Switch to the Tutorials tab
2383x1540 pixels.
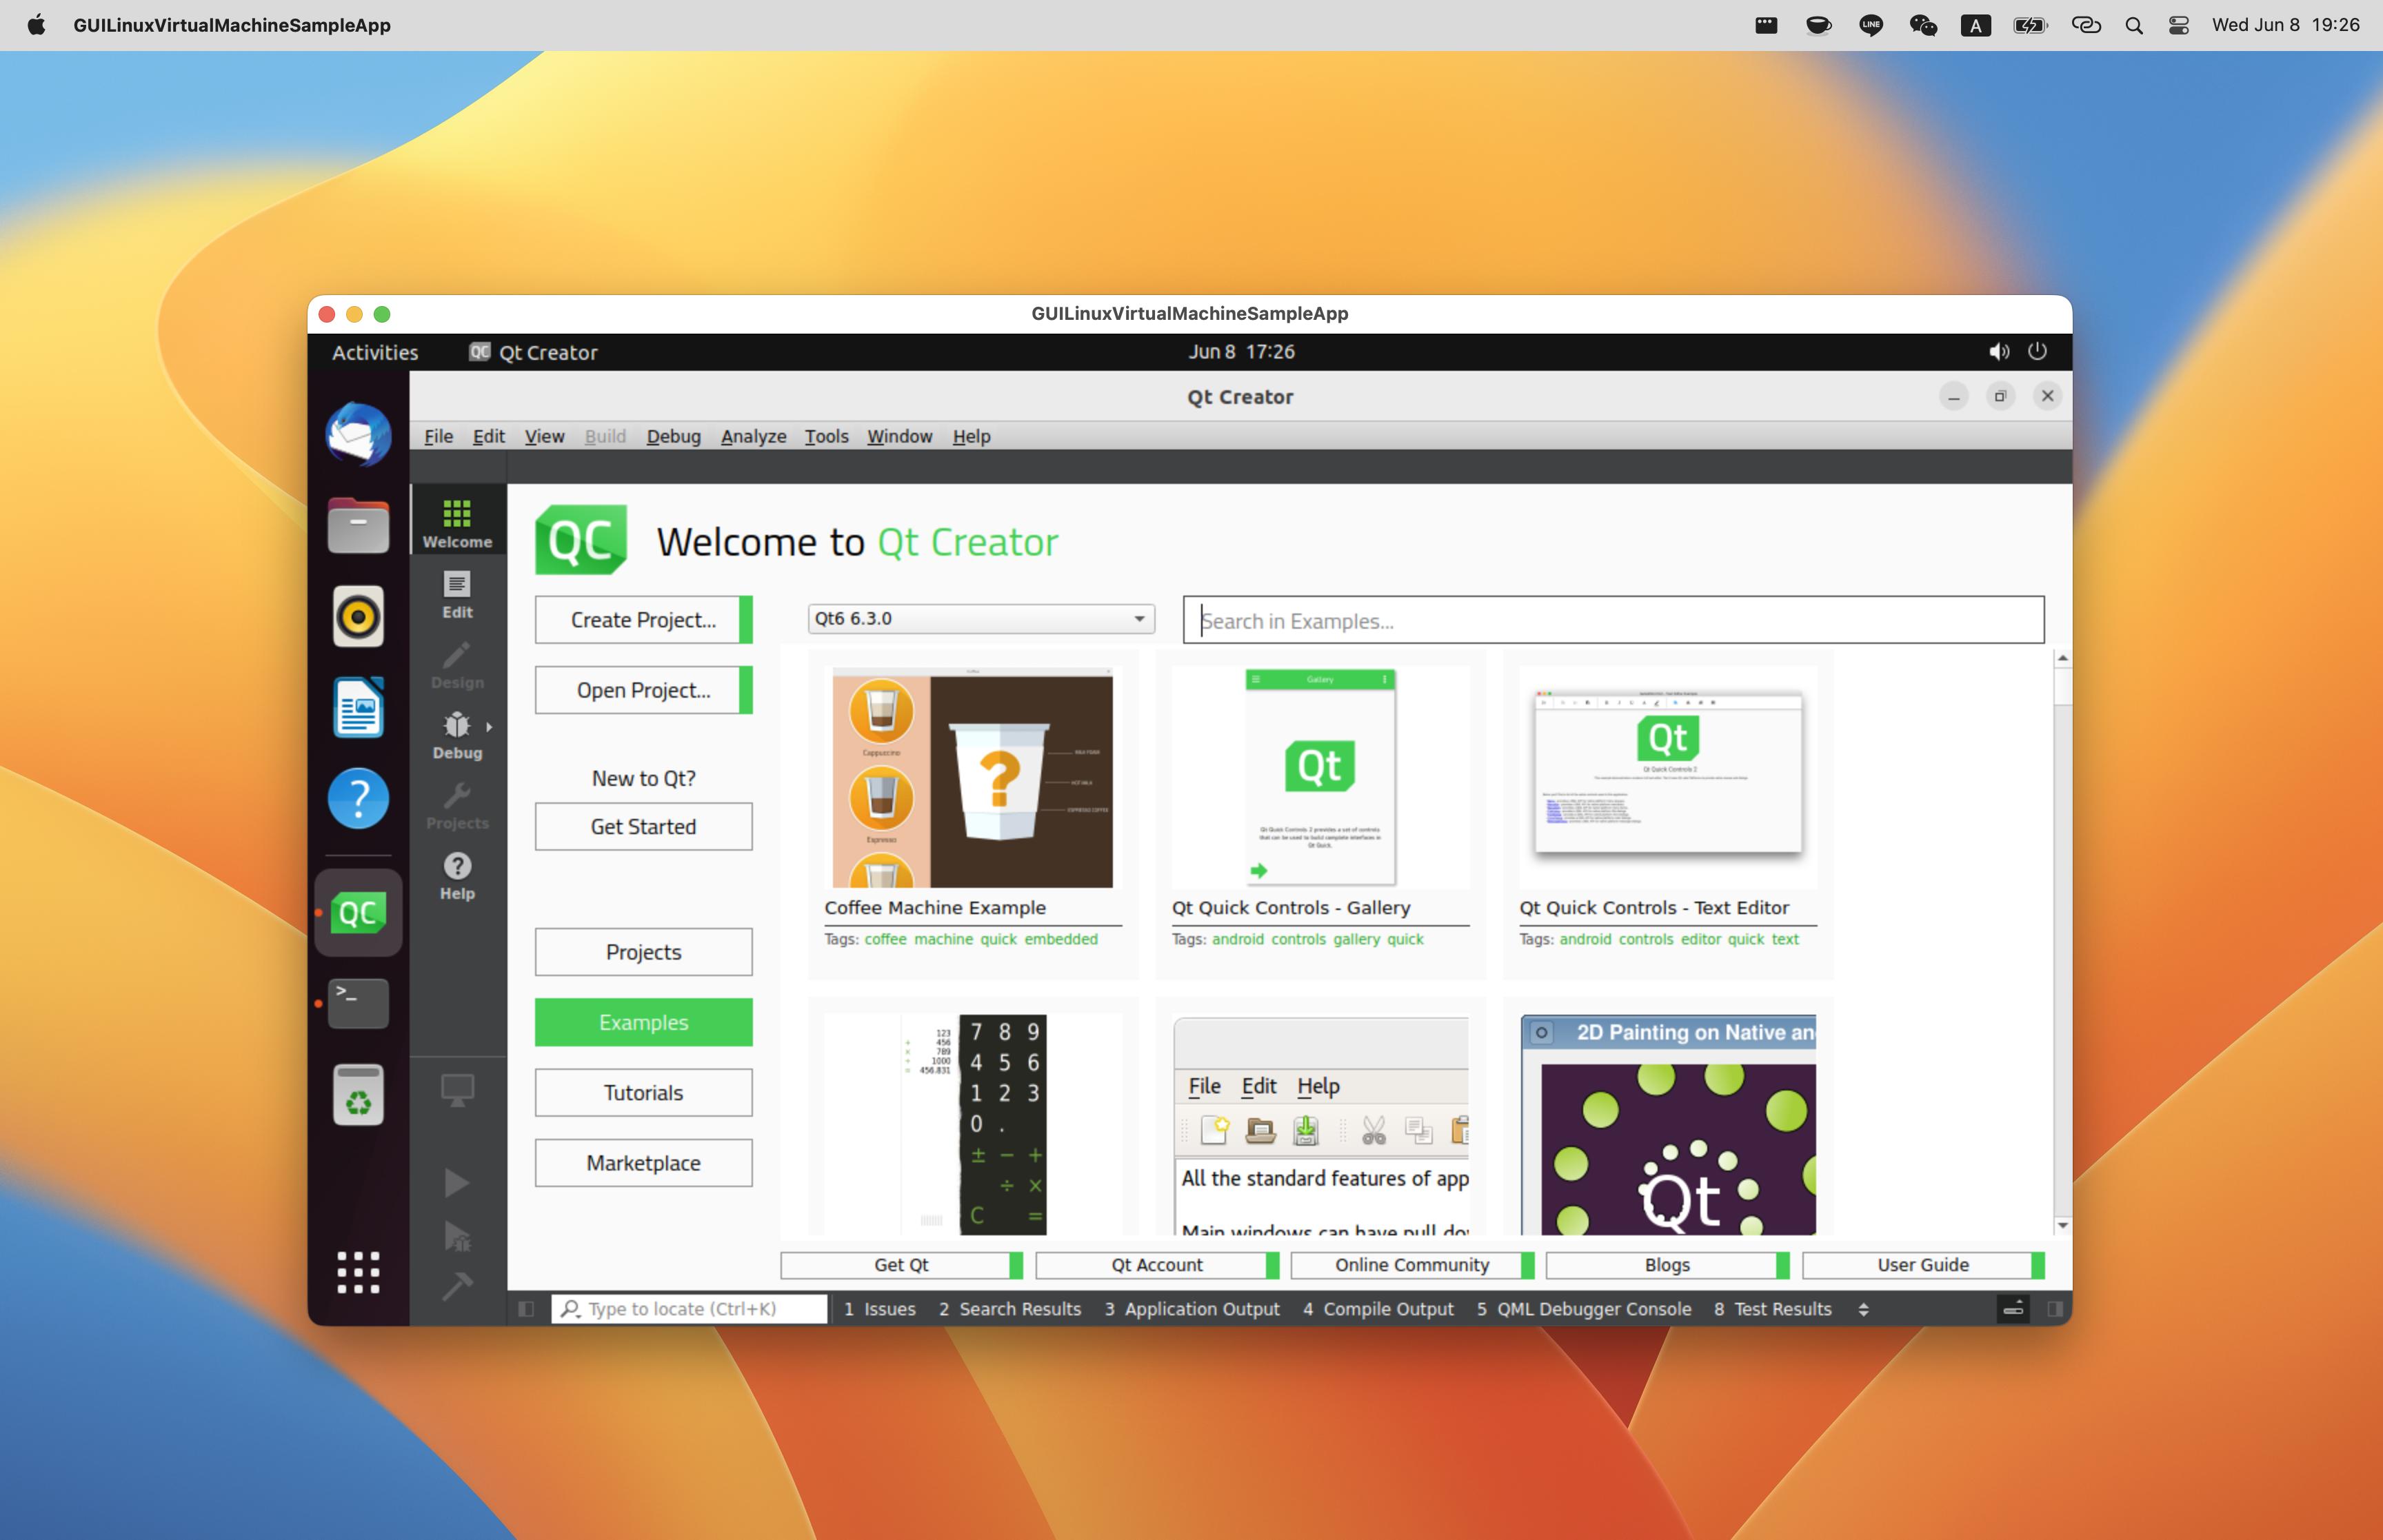643,1092
